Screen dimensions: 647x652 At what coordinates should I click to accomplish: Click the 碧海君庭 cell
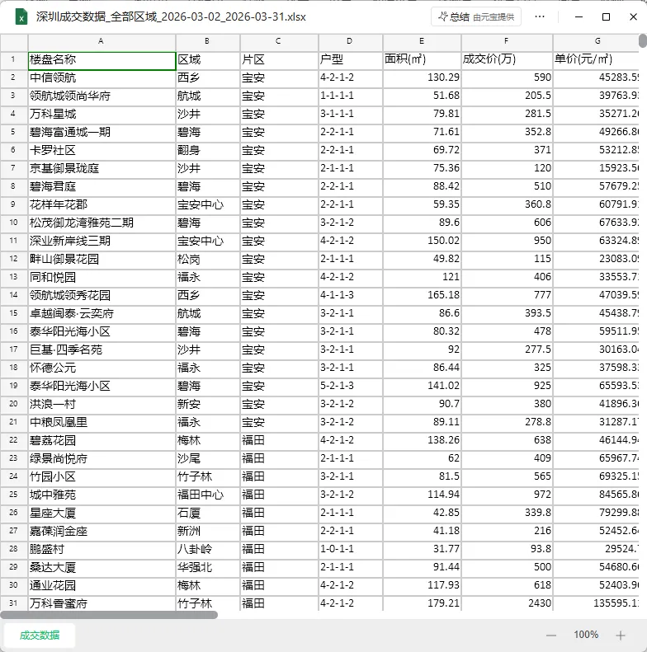tap(102, 186)
